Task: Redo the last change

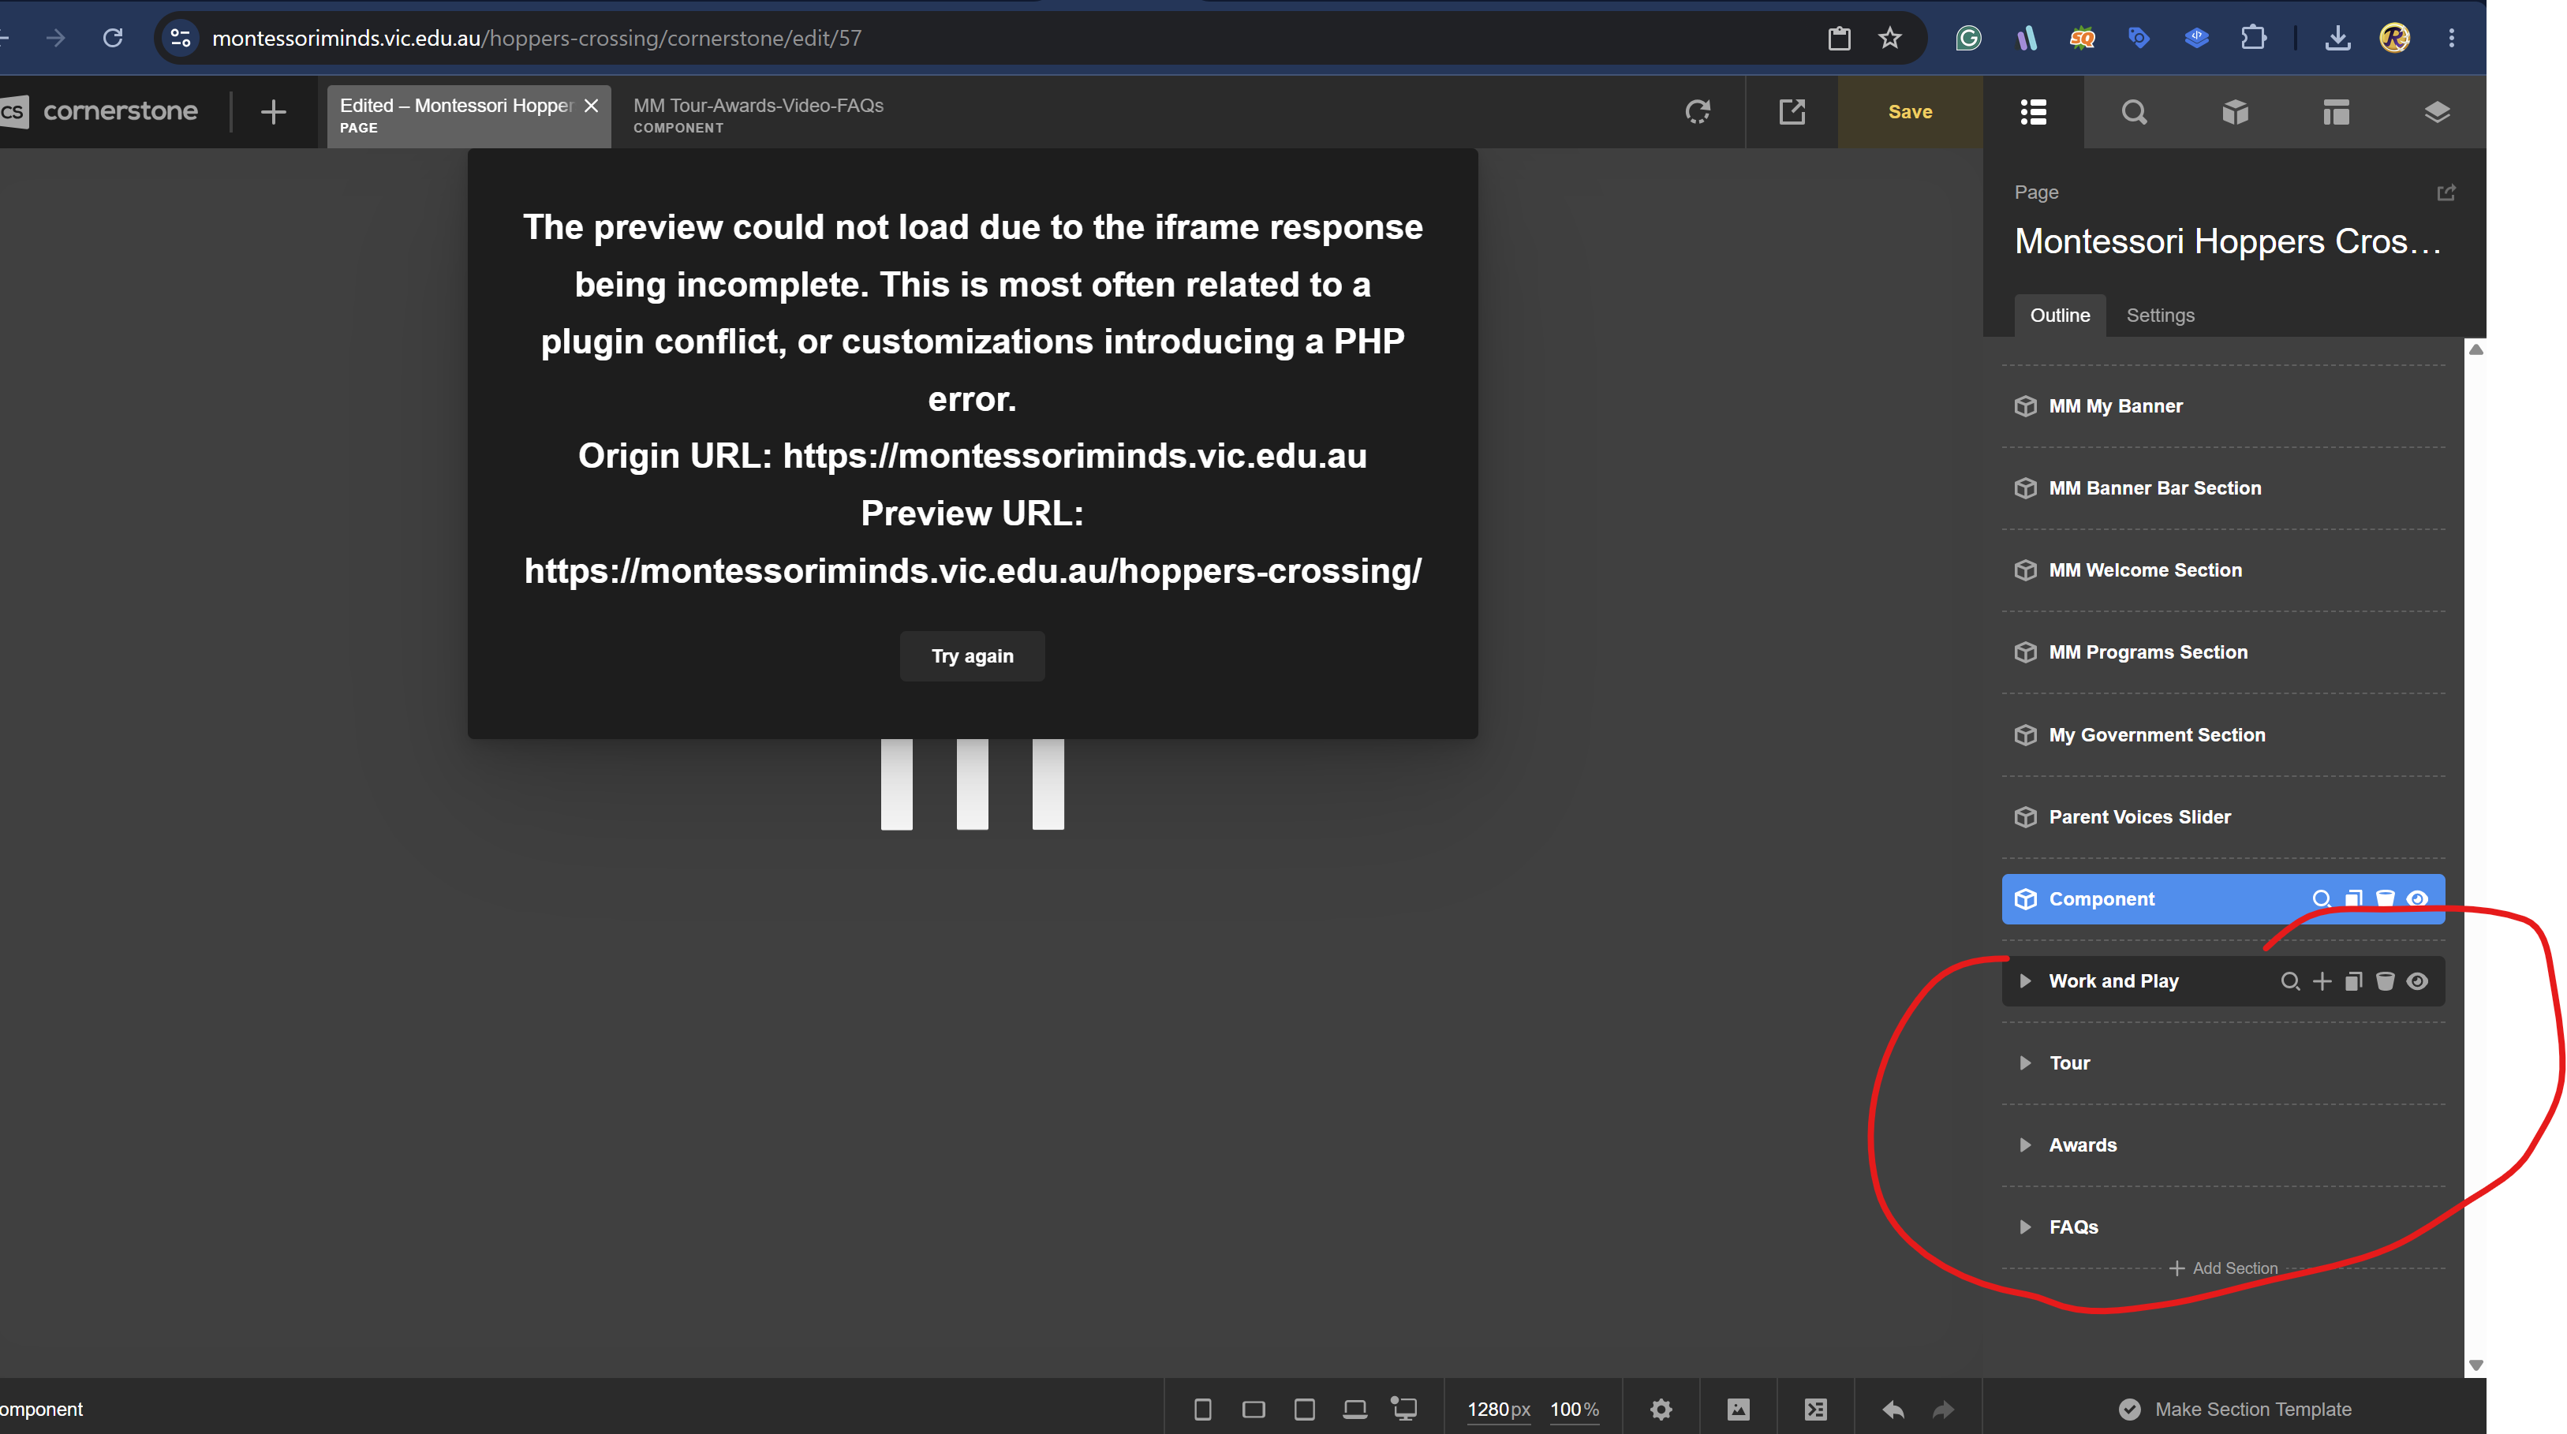Action: tap(1943, 1409)
